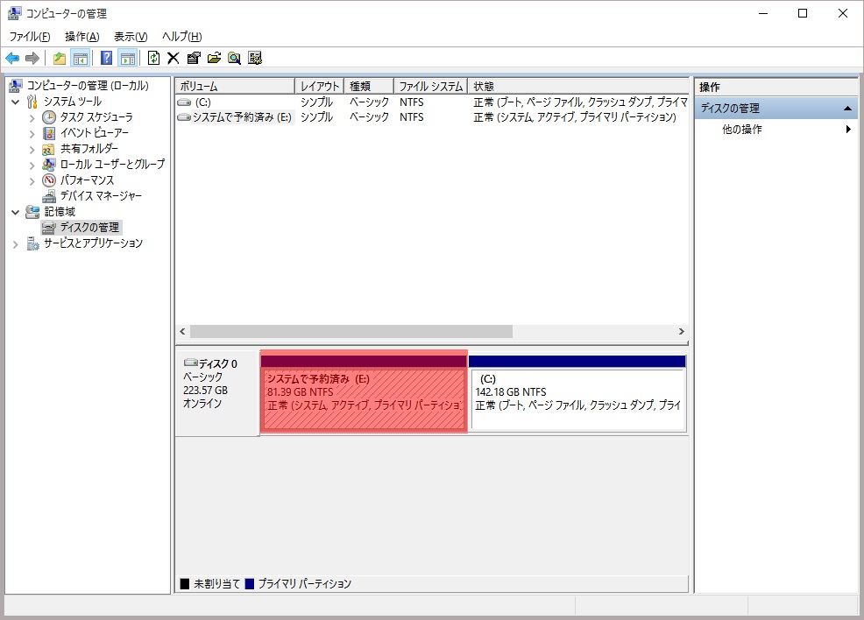Sort by the 種類 column header
The height and width of the screenshot is (620, 864).
tap(369, 87)
